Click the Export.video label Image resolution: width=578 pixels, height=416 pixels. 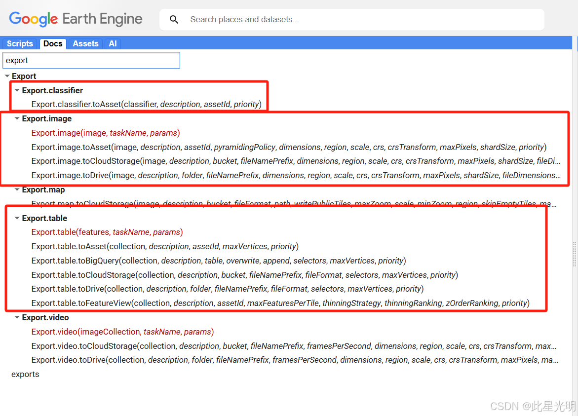pyautogui.click(x=45, y=317)
